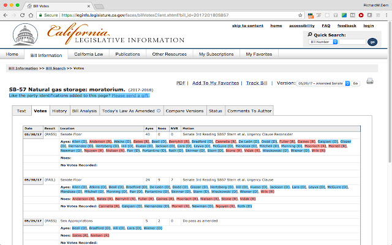Open the PDF link

click(x=181, y=83)
